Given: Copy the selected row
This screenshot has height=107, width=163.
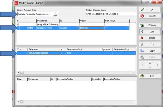Looking at the screenshot, I should tap(150, 51).
